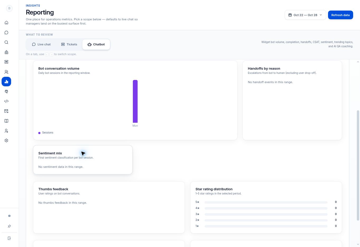
Task: Click "No sentiment data in this range." text
Action: (x=61, y=167)
